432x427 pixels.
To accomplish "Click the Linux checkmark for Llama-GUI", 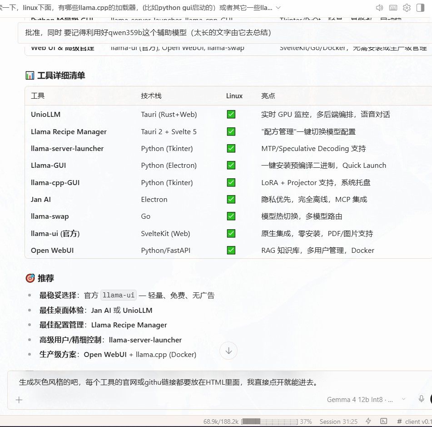I will [x=231, y=165].
